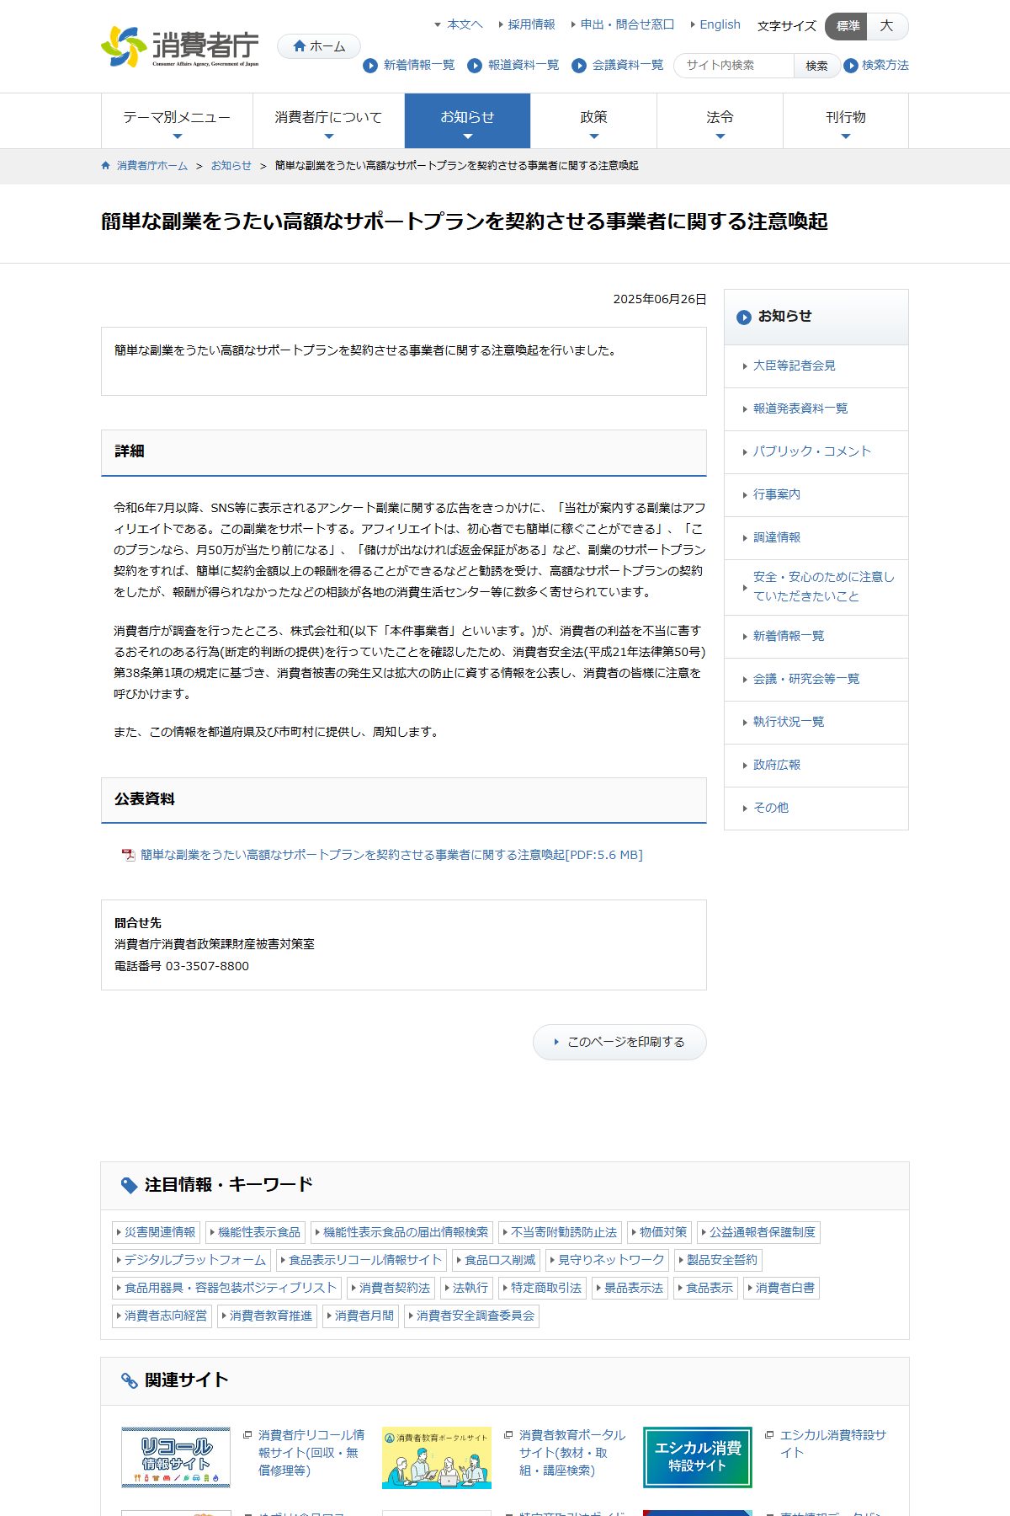Click the circle arrow icon by 報道資料一覧
The image size is (1010, 1516).
coord(475,66)
